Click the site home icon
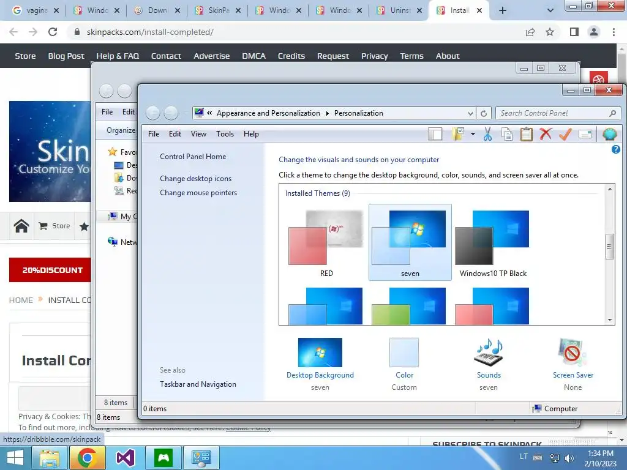Image resolution: width=627 pixels, height=470 pixels. 21,226
